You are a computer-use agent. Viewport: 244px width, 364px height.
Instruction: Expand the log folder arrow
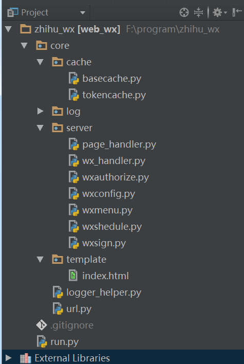[40, 111]
